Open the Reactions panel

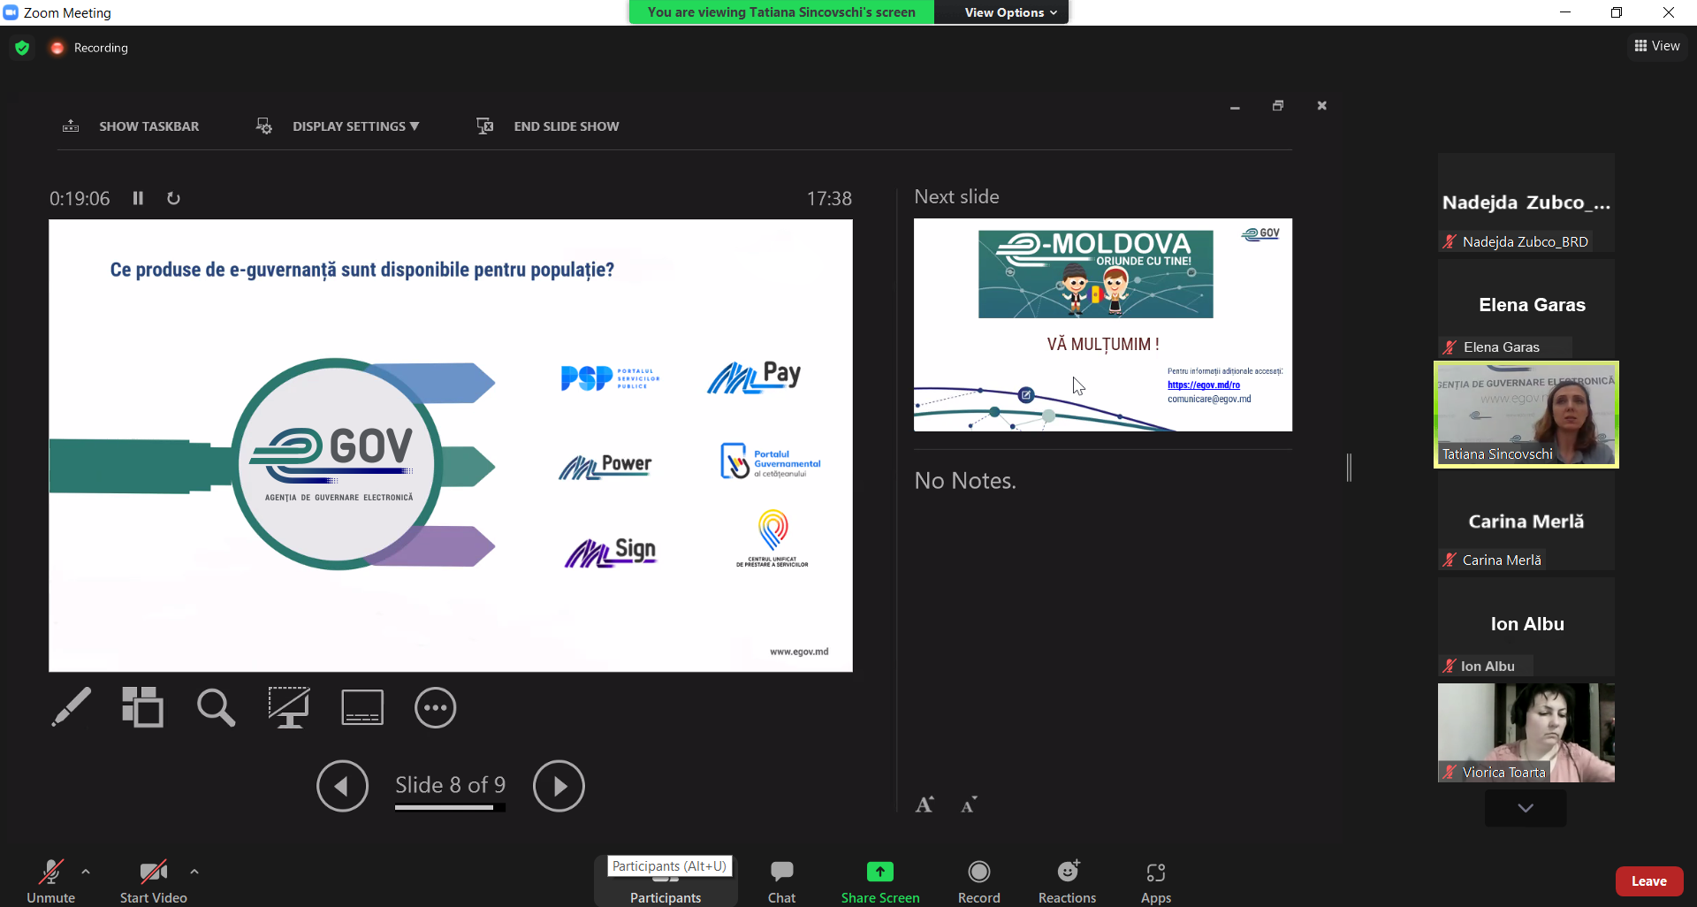[x=1067, y=881]
